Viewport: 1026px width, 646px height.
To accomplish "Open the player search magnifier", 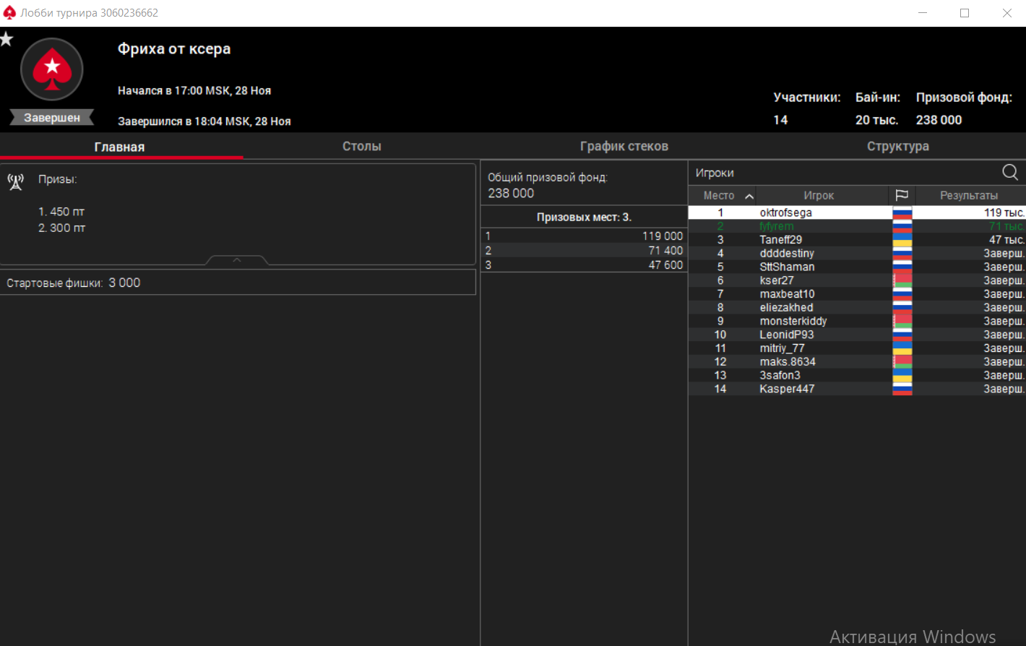I will click(1009, 172).
